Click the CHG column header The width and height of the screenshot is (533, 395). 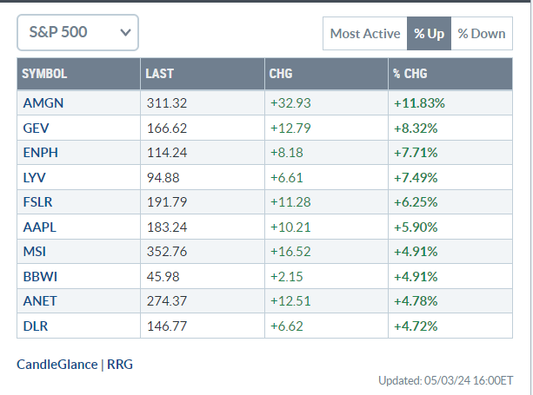281,74
